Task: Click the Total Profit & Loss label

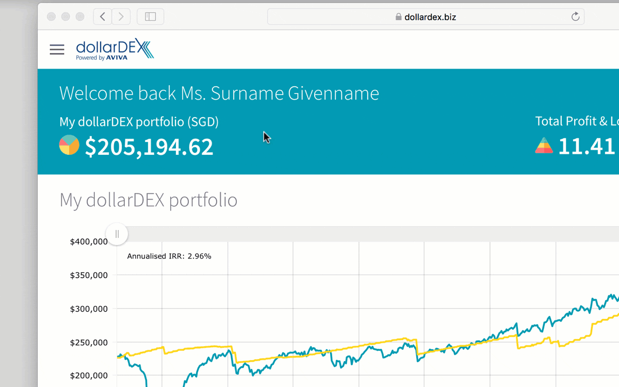Action: coord(577,121)
